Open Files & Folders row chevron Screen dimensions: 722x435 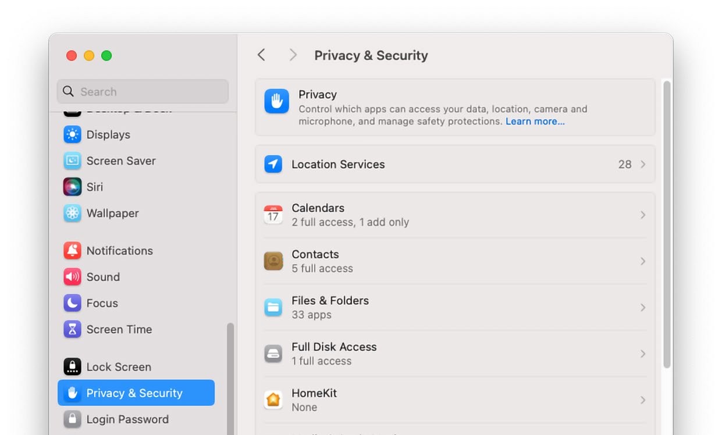click(643, 307)
